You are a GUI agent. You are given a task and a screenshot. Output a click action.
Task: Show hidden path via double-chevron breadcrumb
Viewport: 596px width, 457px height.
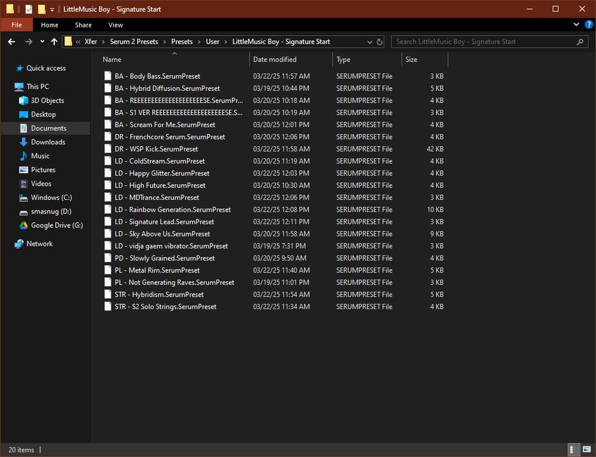[78, 42]
